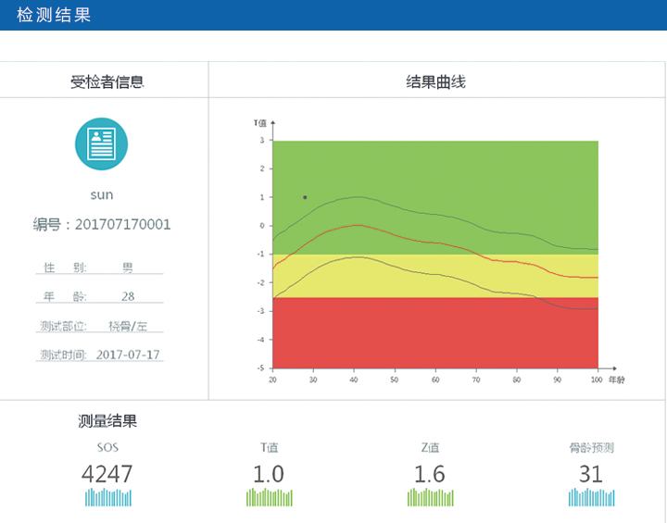This screenshot has width=667, height=523.
Task: Click the ID 编号：201707170001
Action: tap(102, 224)
